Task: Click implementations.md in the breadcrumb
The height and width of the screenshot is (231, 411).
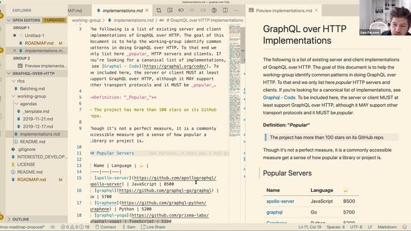Action: (x=134, y=20)
